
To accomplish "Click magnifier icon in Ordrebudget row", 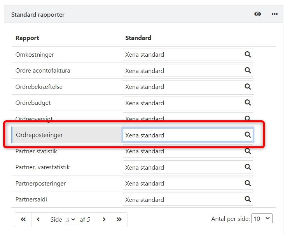I will click(247, 103).
